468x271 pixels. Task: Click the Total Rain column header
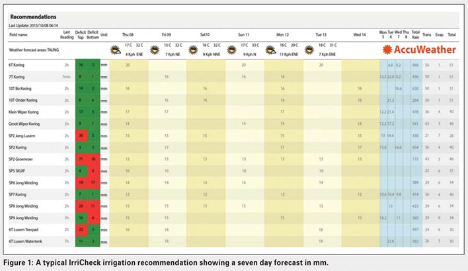tap(415, 33)
